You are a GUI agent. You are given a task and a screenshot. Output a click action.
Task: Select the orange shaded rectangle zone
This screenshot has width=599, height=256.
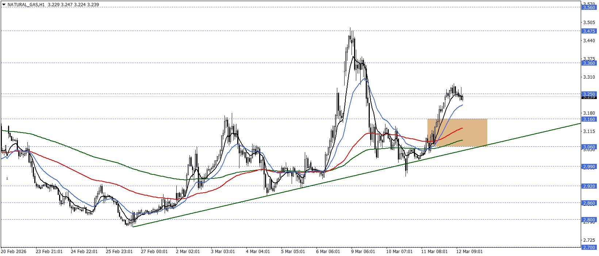click(x=457, y=133)
